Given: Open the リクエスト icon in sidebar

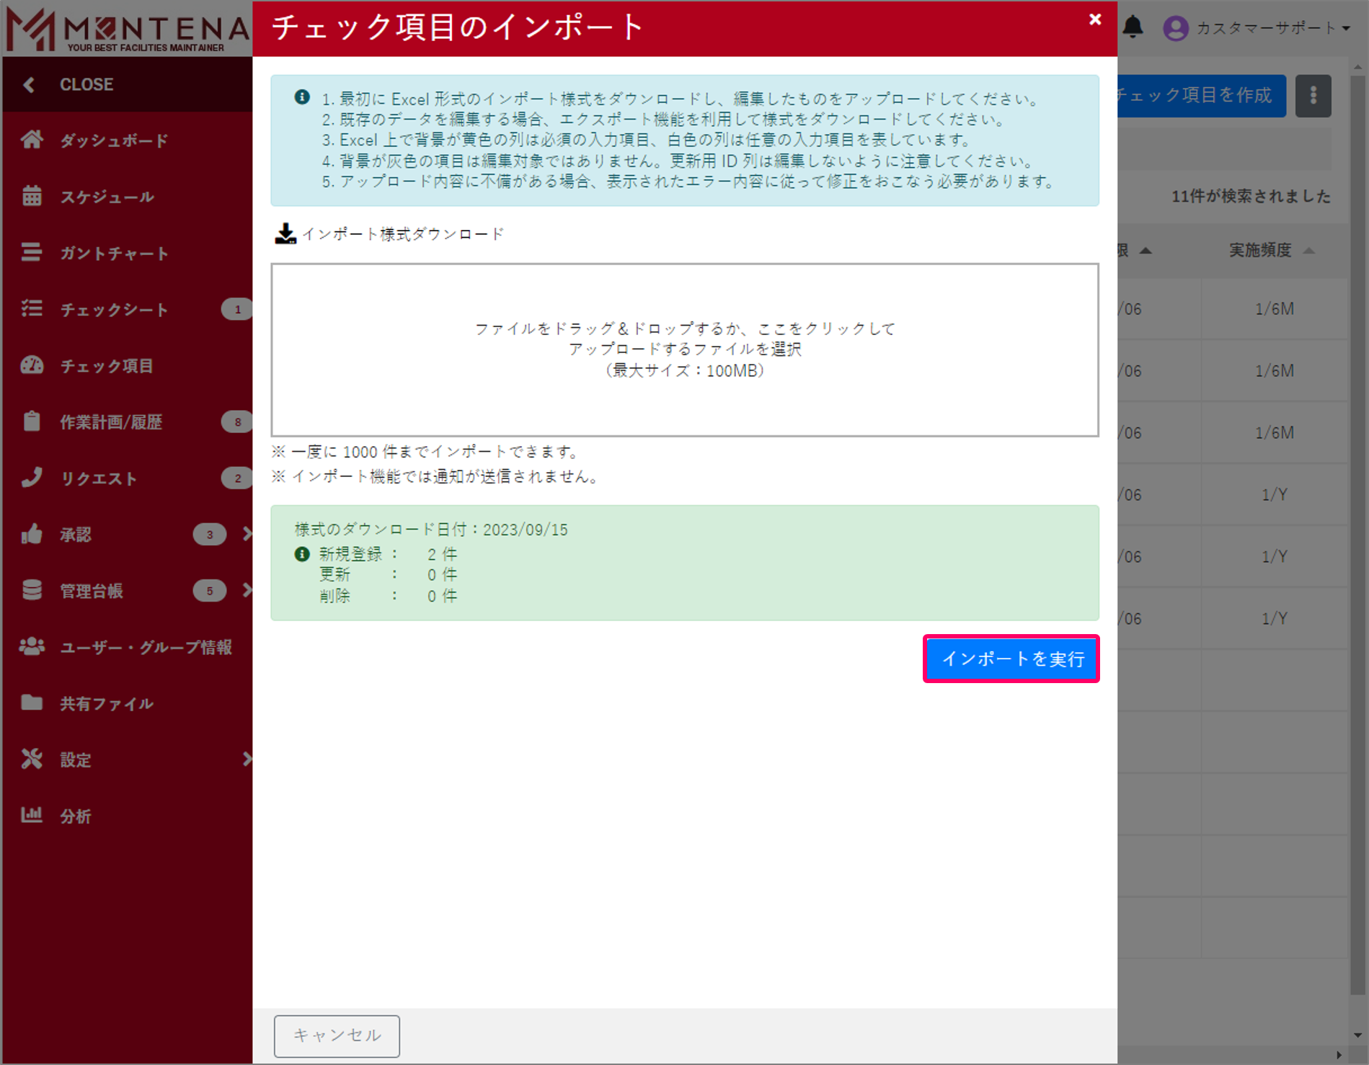Looking at the screenshot, I should pyautogui.click(x=32, y=478).
